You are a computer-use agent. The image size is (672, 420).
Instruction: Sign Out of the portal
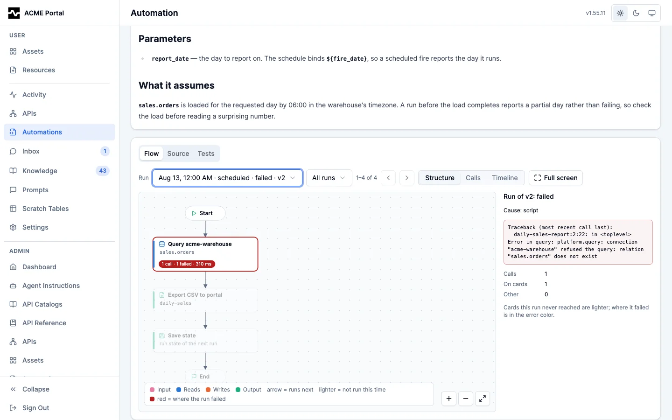click(x=59, y=408)
